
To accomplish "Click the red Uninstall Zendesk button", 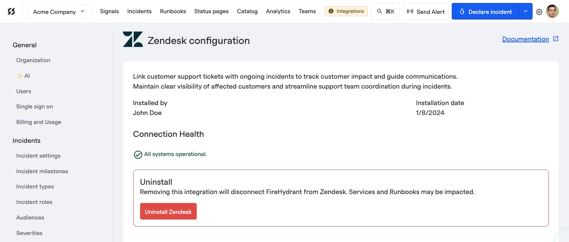I will [x=168, y=212].
